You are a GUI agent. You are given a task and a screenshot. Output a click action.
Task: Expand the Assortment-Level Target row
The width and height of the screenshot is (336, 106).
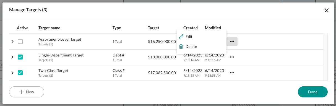12,42
